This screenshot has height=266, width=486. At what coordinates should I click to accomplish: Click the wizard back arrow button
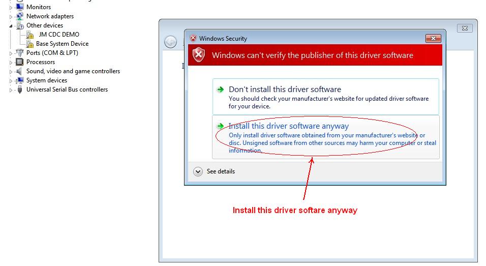click(170, 42)
